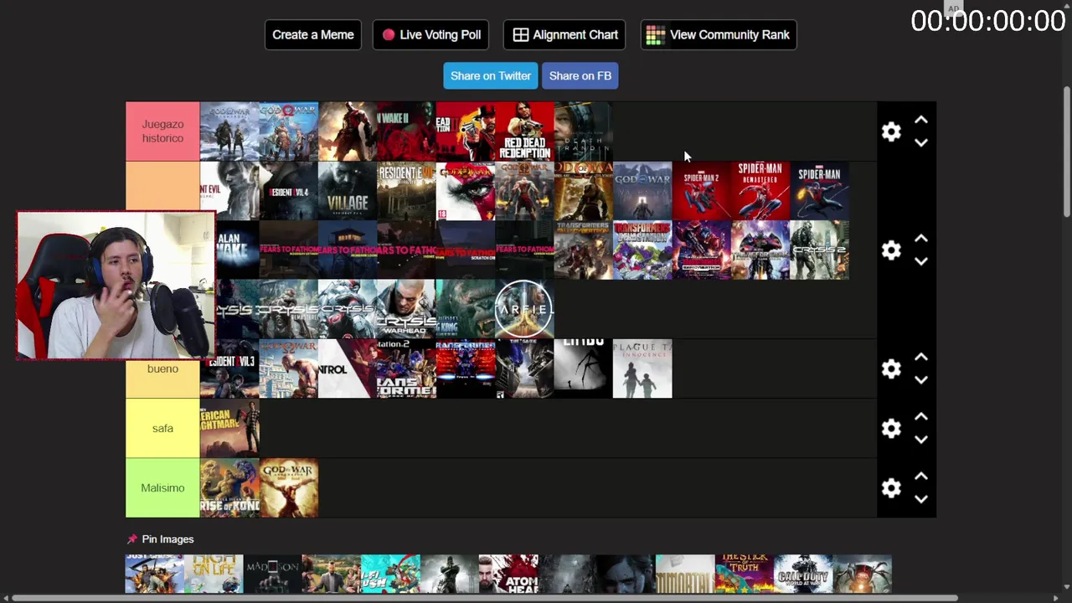This screenshot has height=603, width=1072.
Task: Select the safa tier label
Action: (x=162, y=429)
